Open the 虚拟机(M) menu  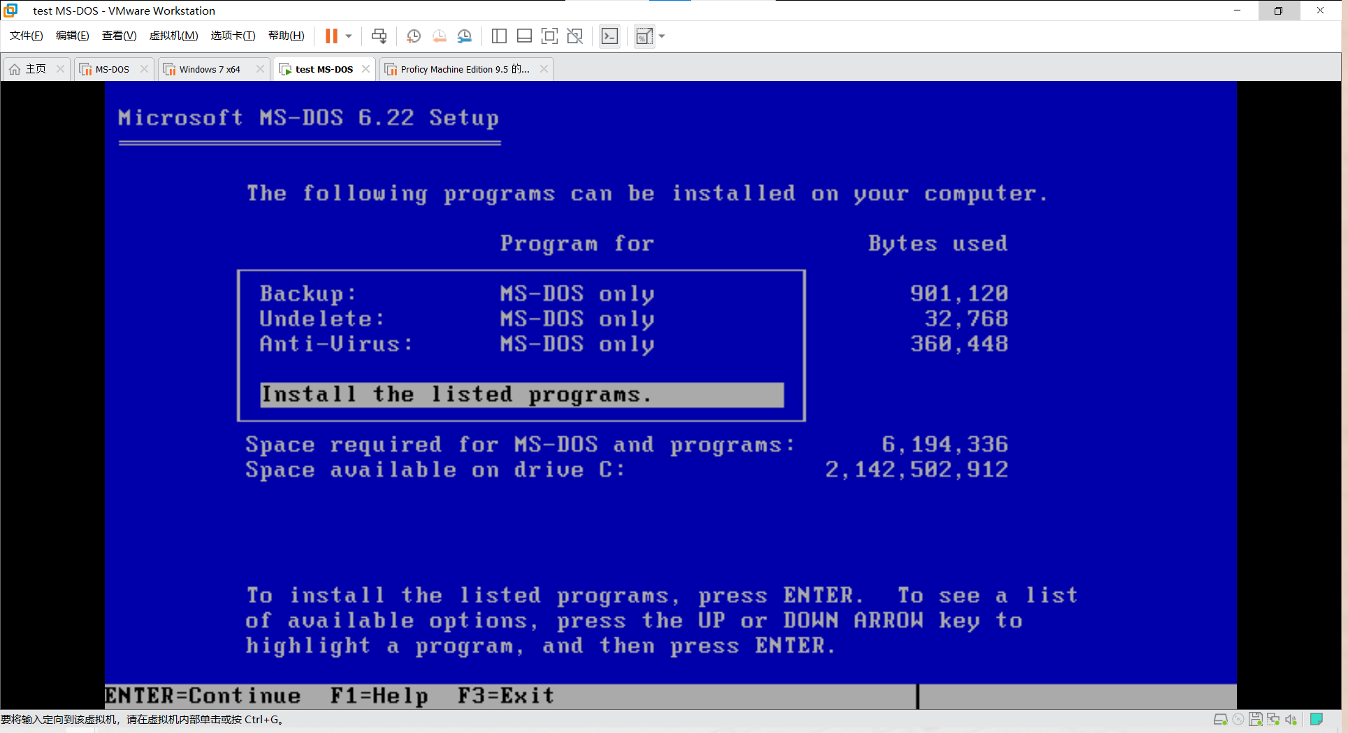(x=173, y=36)
